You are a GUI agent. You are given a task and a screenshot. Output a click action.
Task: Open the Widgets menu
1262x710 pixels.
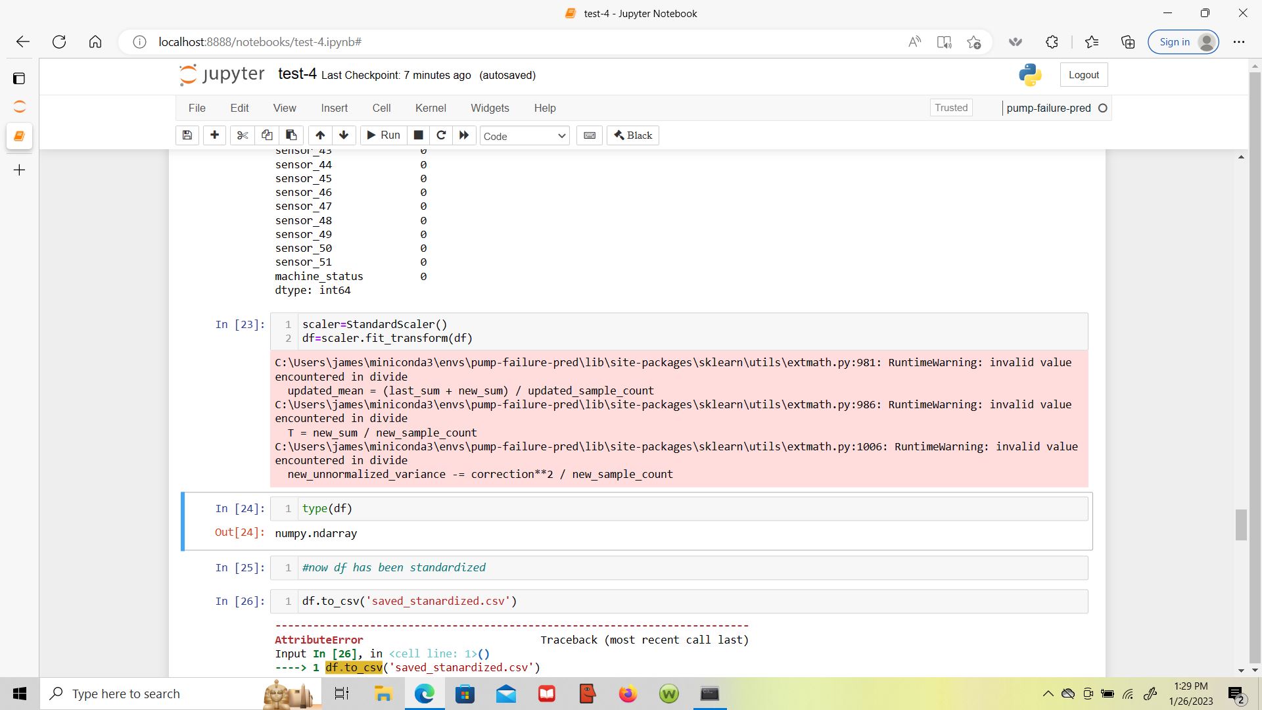pyautogui.click(x=490, y=108)
